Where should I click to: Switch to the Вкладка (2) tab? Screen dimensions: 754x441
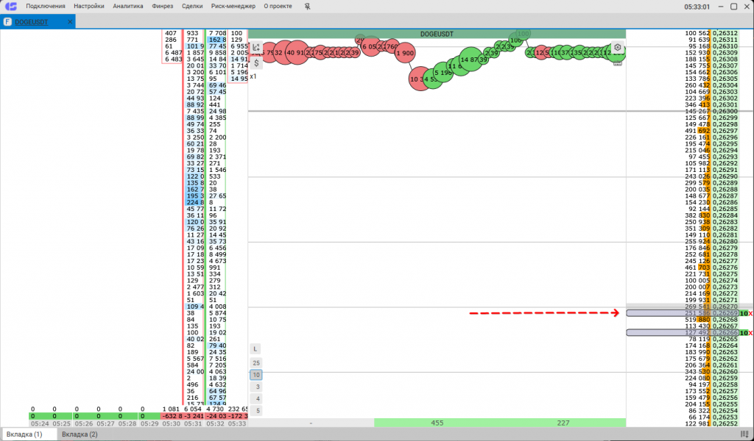[x=80, y=434]
